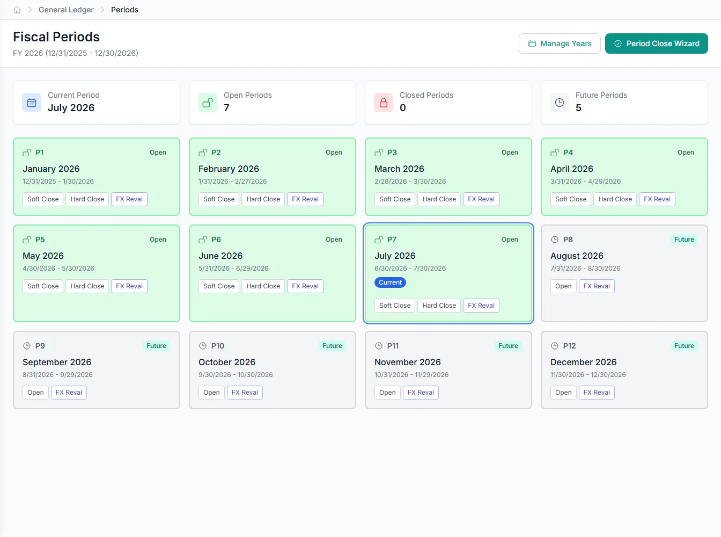Run FX Reval for August 2026
The image size is (721, 537).
(x=597, y=286)
